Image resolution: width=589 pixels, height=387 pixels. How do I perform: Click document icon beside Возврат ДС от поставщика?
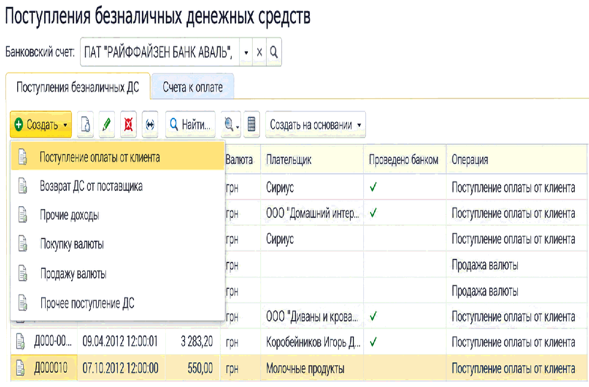pyautogui.click(x=22, y=186)
